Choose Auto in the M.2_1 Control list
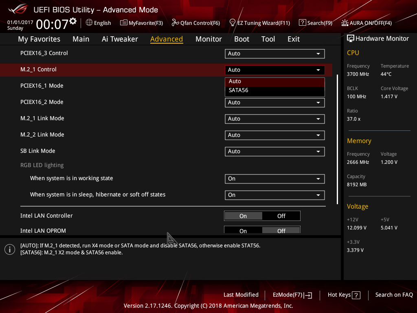Screen dimensions: 417x313 click(275, 82)
